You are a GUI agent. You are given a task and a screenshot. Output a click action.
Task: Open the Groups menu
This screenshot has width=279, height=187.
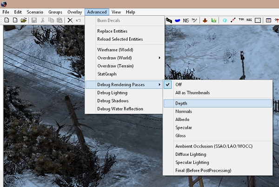click(x=55, y=12)
